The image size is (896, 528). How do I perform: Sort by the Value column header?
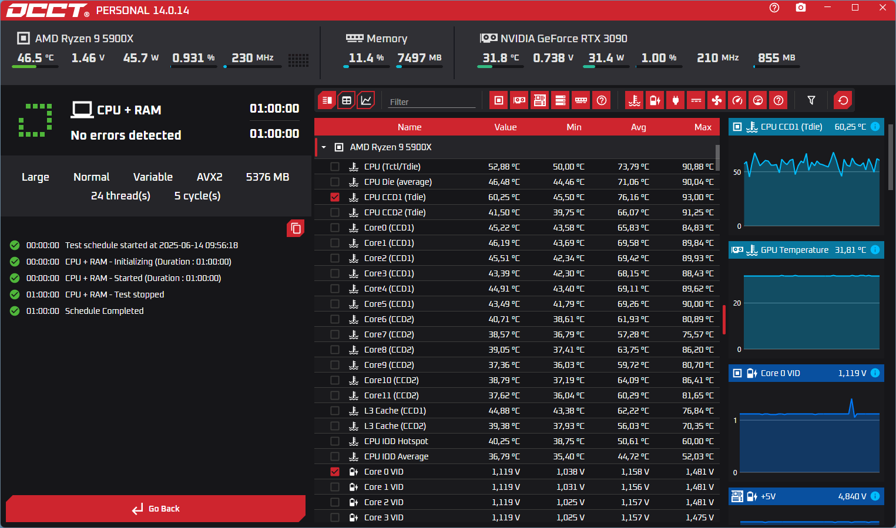pos(505,127)
